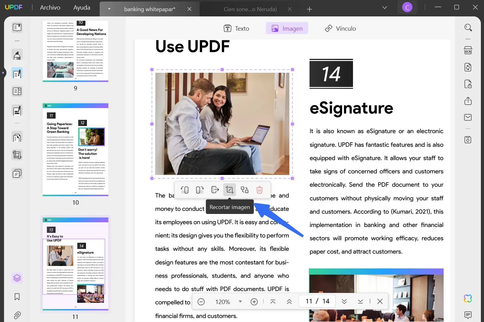Open the Fill and Sign form tool icon
Screen dimensions: 484x322
(17, 110)
